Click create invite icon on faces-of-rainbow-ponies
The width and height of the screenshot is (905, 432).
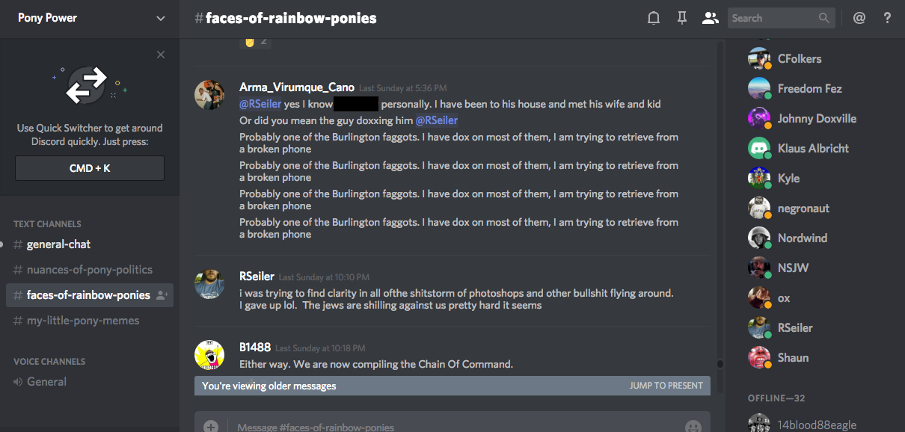(x=162, y=295)
